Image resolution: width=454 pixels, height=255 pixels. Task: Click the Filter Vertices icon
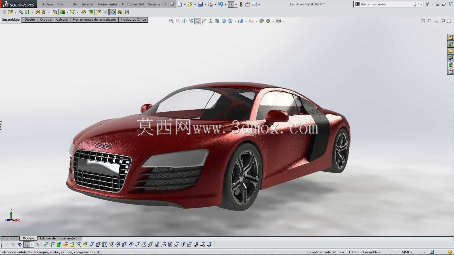tap(46, 245)
